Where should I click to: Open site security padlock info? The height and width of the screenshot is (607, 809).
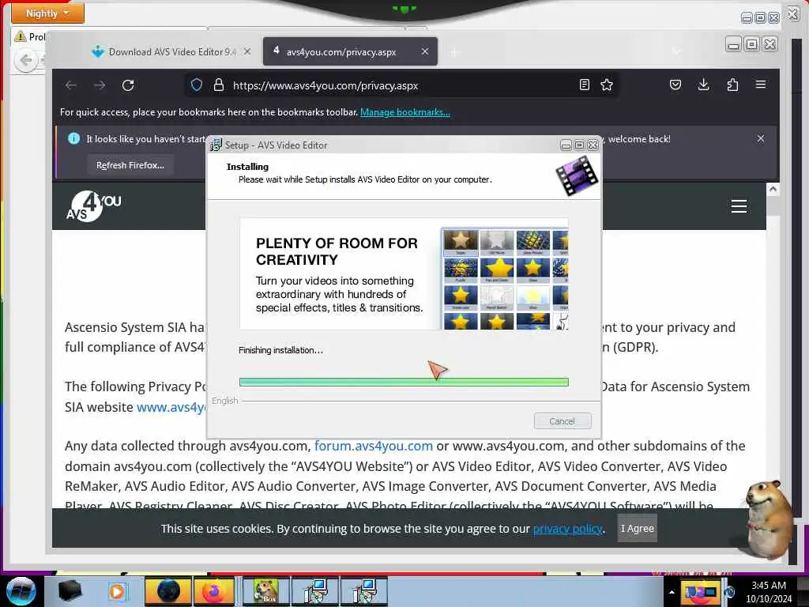click(x=219, y=85)
